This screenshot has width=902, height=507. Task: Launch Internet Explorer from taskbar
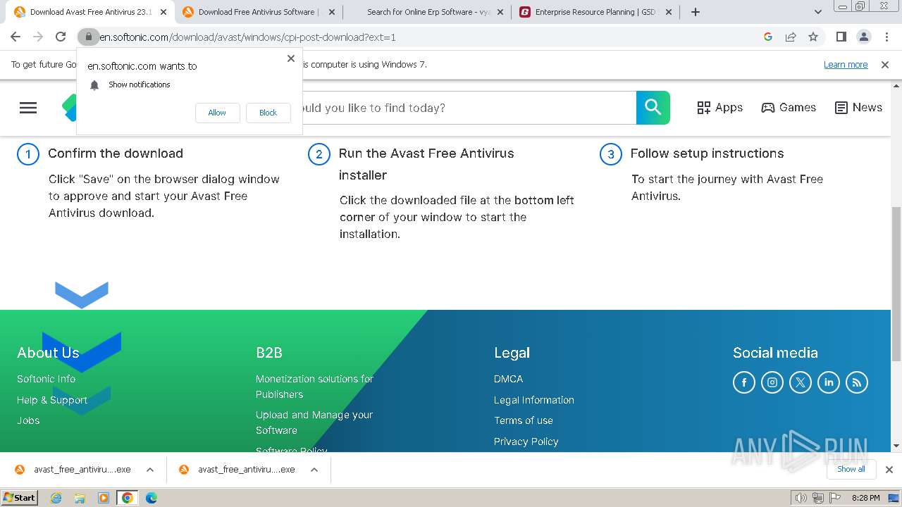56,498
